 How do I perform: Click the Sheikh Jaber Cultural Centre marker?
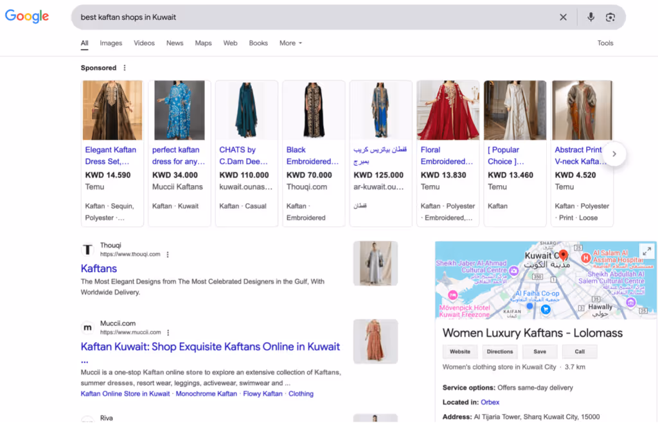(513, 271)
